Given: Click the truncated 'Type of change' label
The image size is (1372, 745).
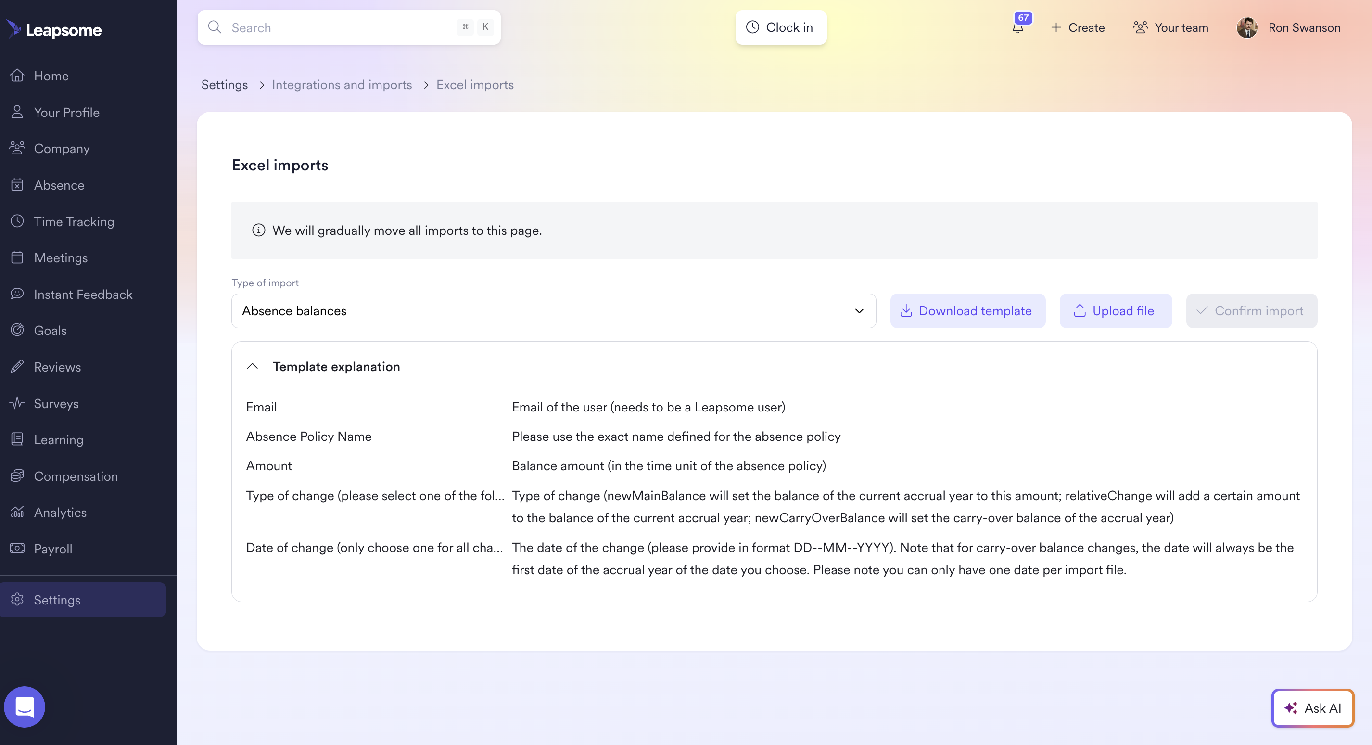Looking at the screenshot, I should 375,495.
